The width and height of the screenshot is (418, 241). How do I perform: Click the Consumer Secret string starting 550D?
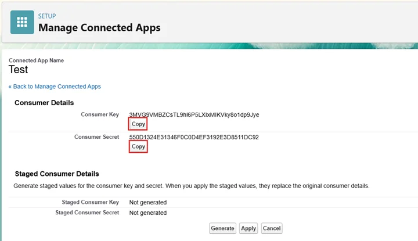pos(194,138)
